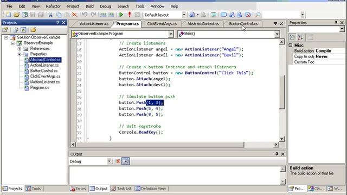Open the ObserverExample.Program class dropdown
The image size is (347, 195).
click(x=171, y=34)
